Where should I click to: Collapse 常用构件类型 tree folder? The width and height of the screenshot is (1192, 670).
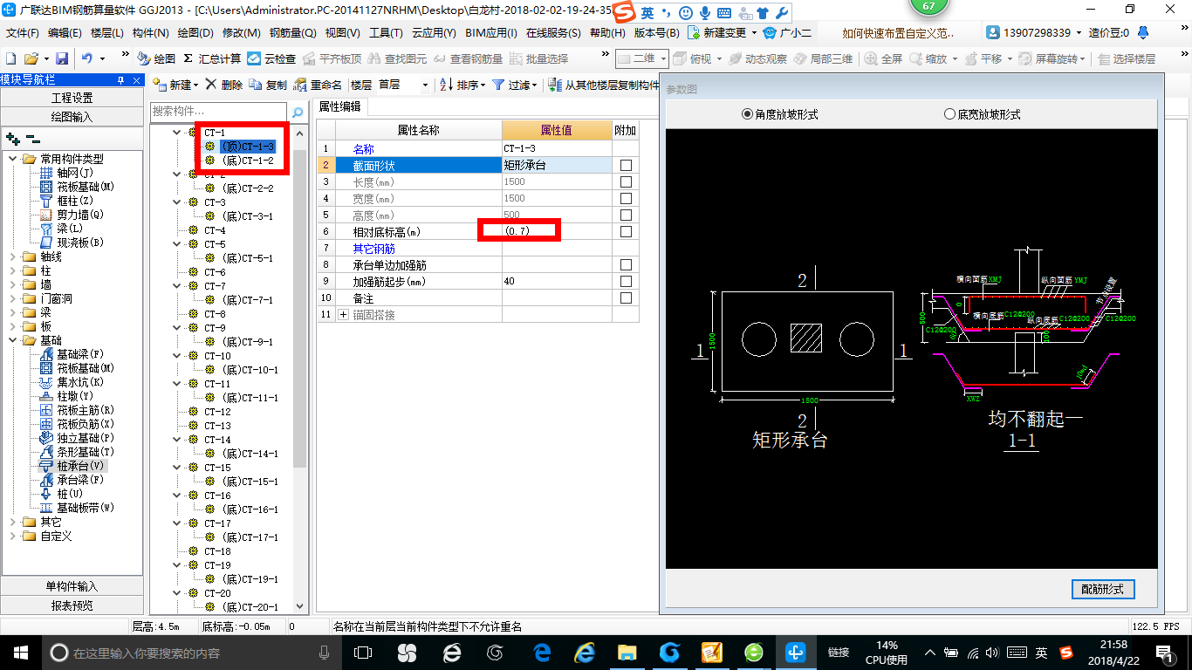(12, 159)
